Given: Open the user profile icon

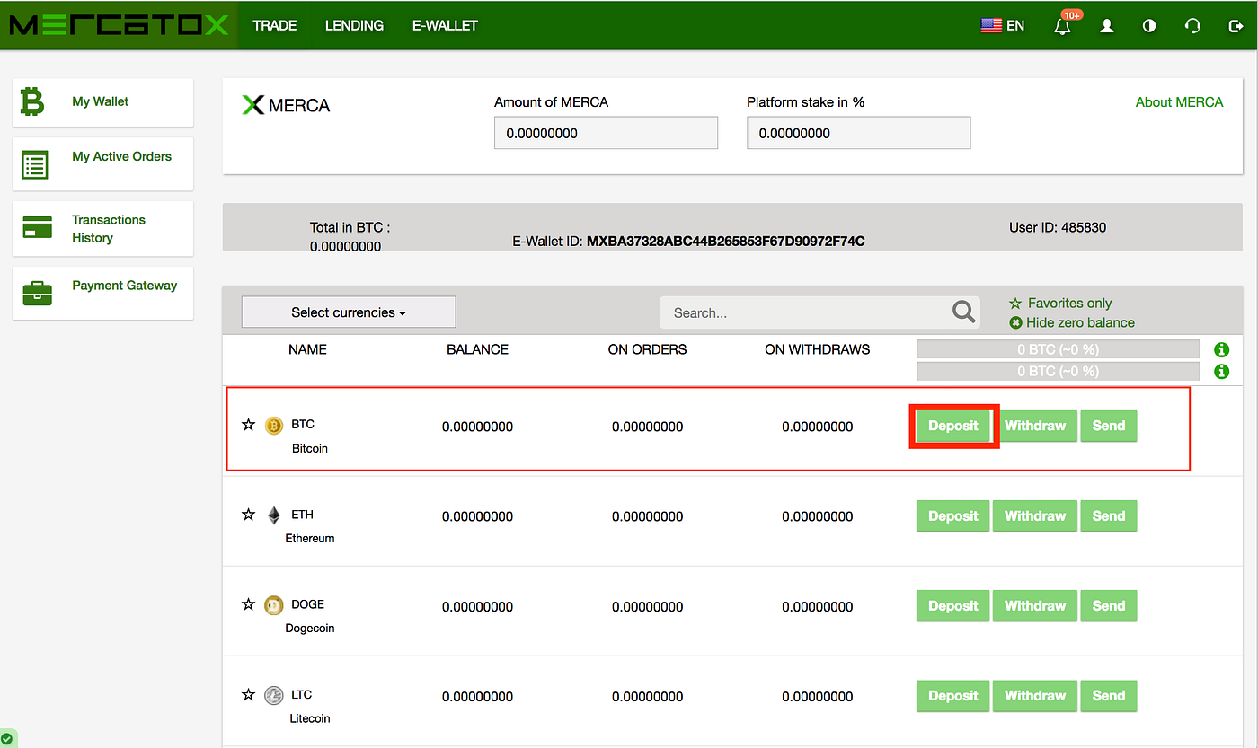Looking at the screenshot, I should coord(1107,26).
